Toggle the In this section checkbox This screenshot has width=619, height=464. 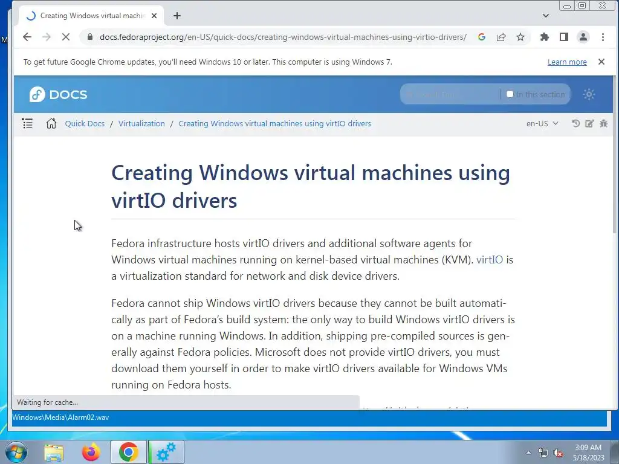point(510,94)
